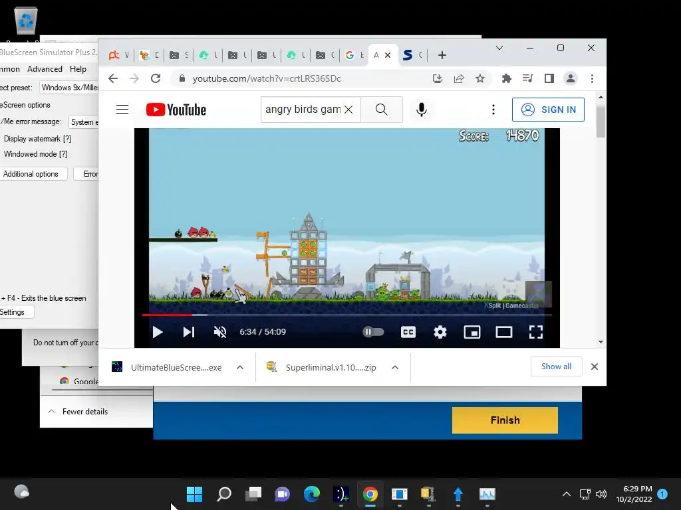Switch to the blue S icon tab

pyautogui.click(x=413, y=55)
